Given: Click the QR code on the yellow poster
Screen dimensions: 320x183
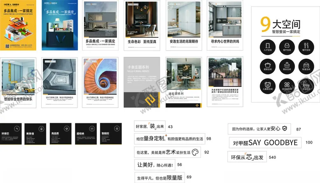Looking at the screenshot, I should 7,46.
